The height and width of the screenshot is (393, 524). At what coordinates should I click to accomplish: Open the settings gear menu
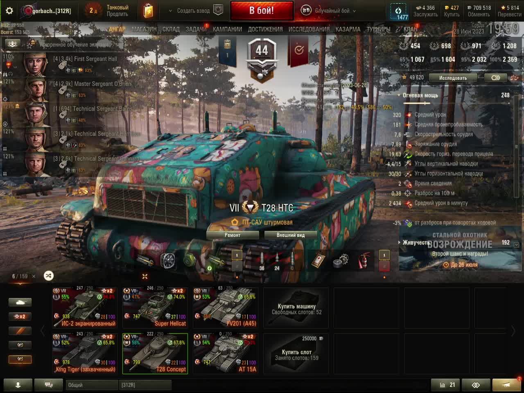click(9, 11)
